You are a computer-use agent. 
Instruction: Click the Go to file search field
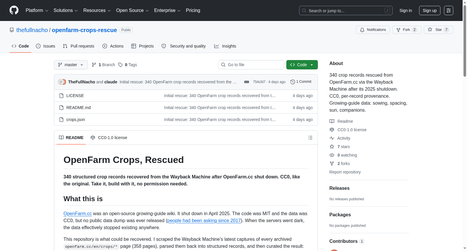click(251, 65)
